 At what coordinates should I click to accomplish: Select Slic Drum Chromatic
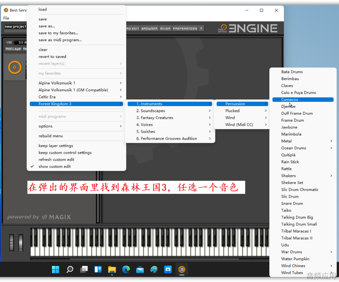[303, 190]
